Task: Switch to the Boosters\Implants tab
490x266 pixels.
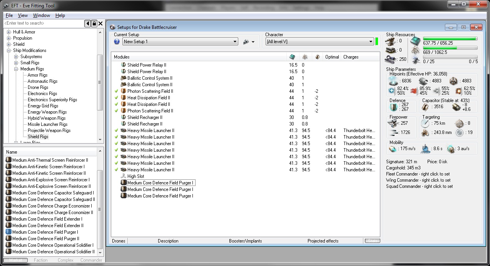Action: [x=245, y=241]
